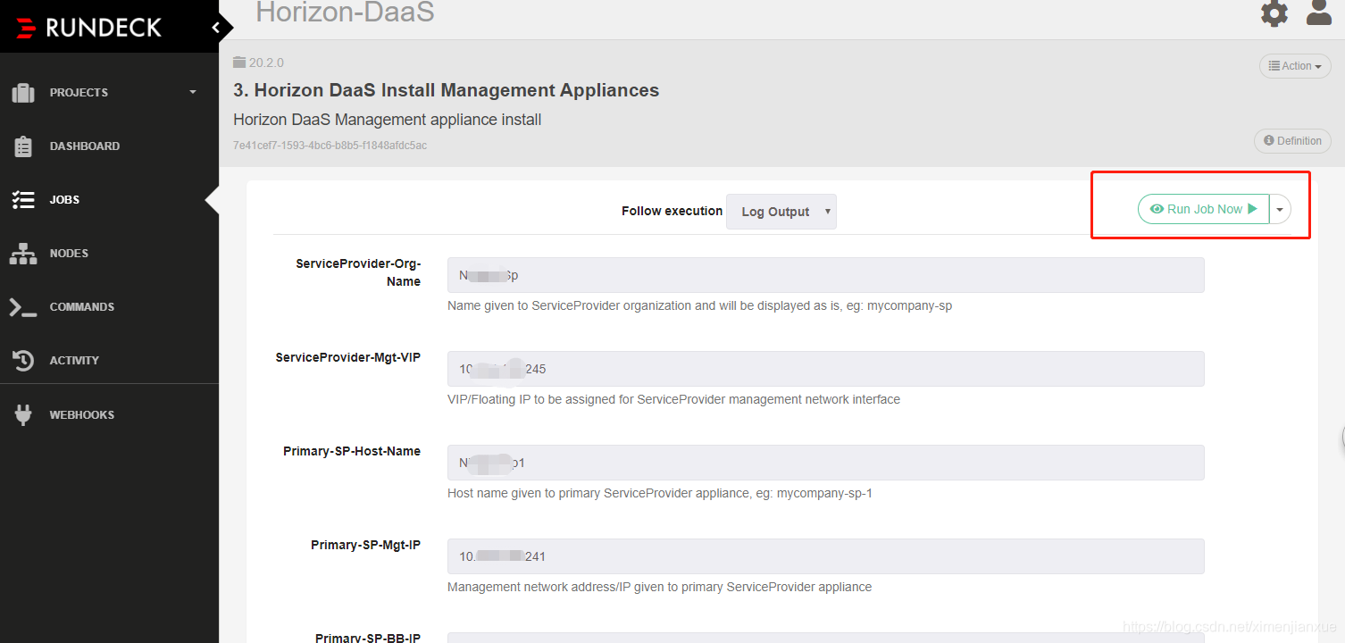The width and height of the screenshot is (1345, 643).
Task: Focus the Primary-SP-Host-Name field
Action: point(825,463)
